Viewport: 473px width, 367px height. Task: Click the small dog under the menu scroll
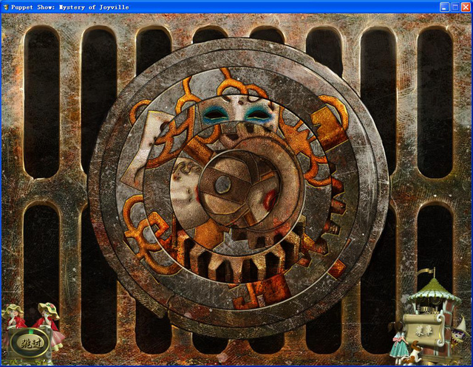point(412,352)
